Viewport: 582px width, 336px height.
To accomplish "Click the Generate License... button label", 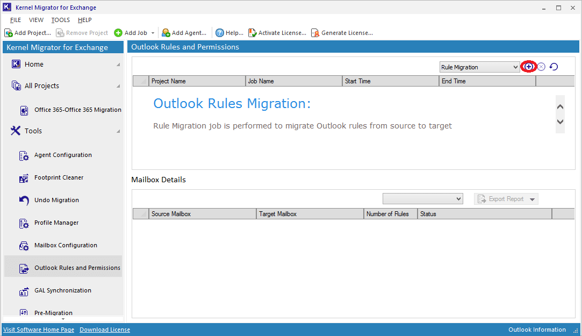I will (x=347, y=33).
